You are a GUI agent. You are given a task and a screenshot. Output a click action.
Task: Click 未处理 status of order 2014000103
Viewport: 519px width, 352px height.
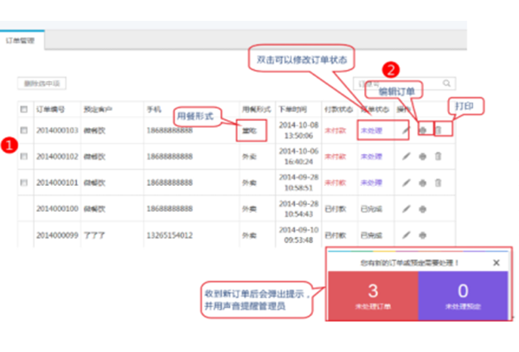coord(371,131)
